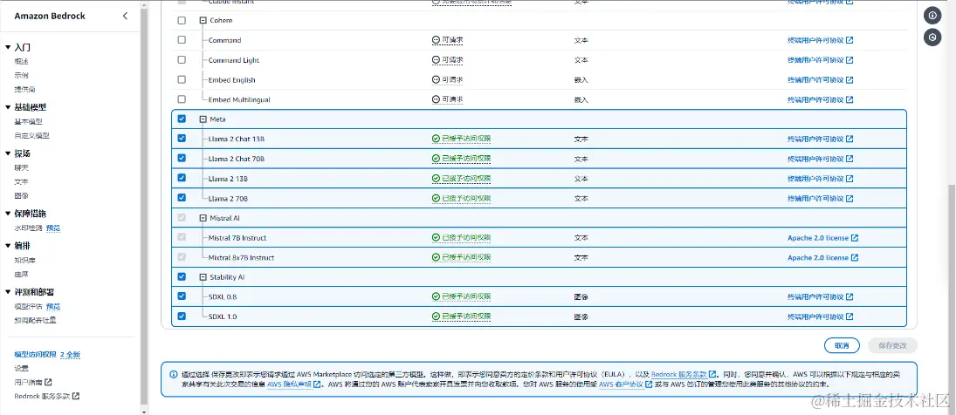Click access granted icon for Llama 2 Chat 70B
Viewport: 956px width, 415px height.
click(436, 159)
